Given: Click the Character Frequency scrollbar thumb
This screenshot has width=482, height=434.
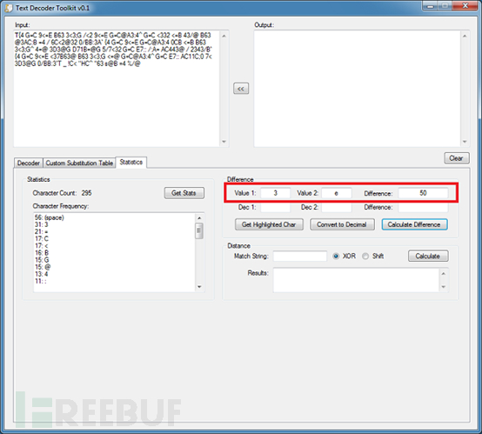Looking at the screenshot, I should point(199,230).
